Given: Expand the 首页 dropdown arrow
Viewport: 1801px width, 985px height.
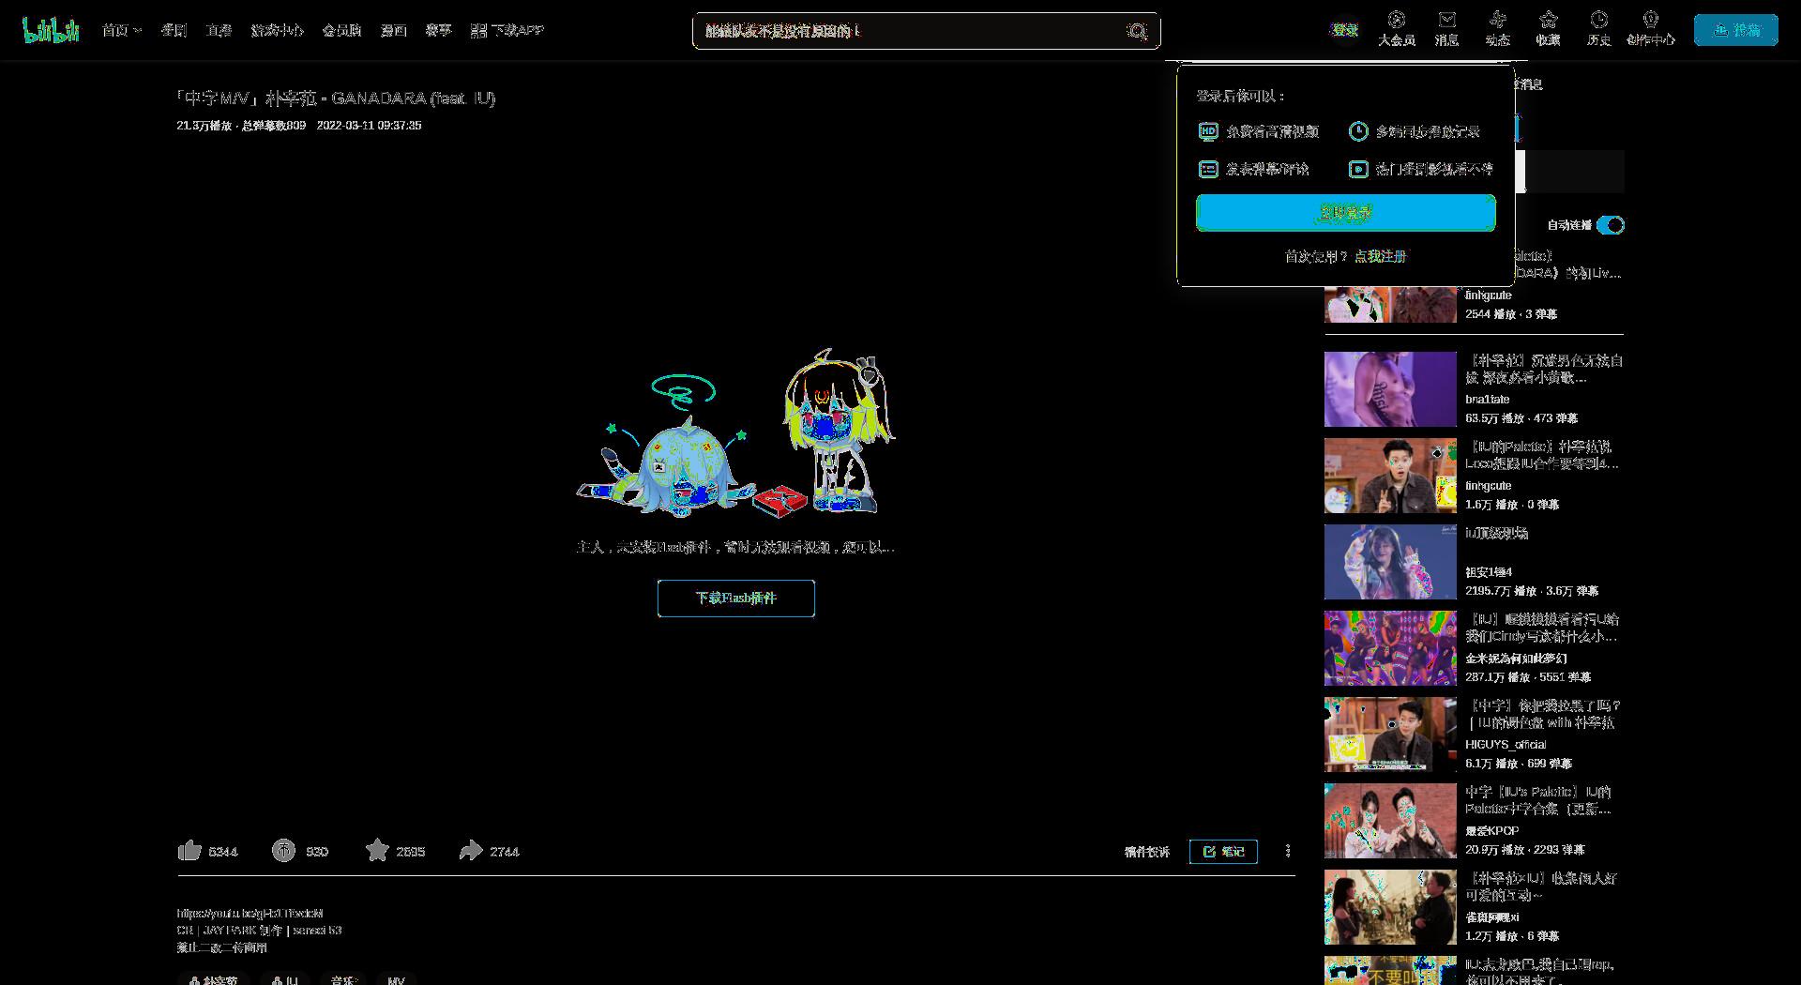Looking at the screenshot, I should [138, 31].
